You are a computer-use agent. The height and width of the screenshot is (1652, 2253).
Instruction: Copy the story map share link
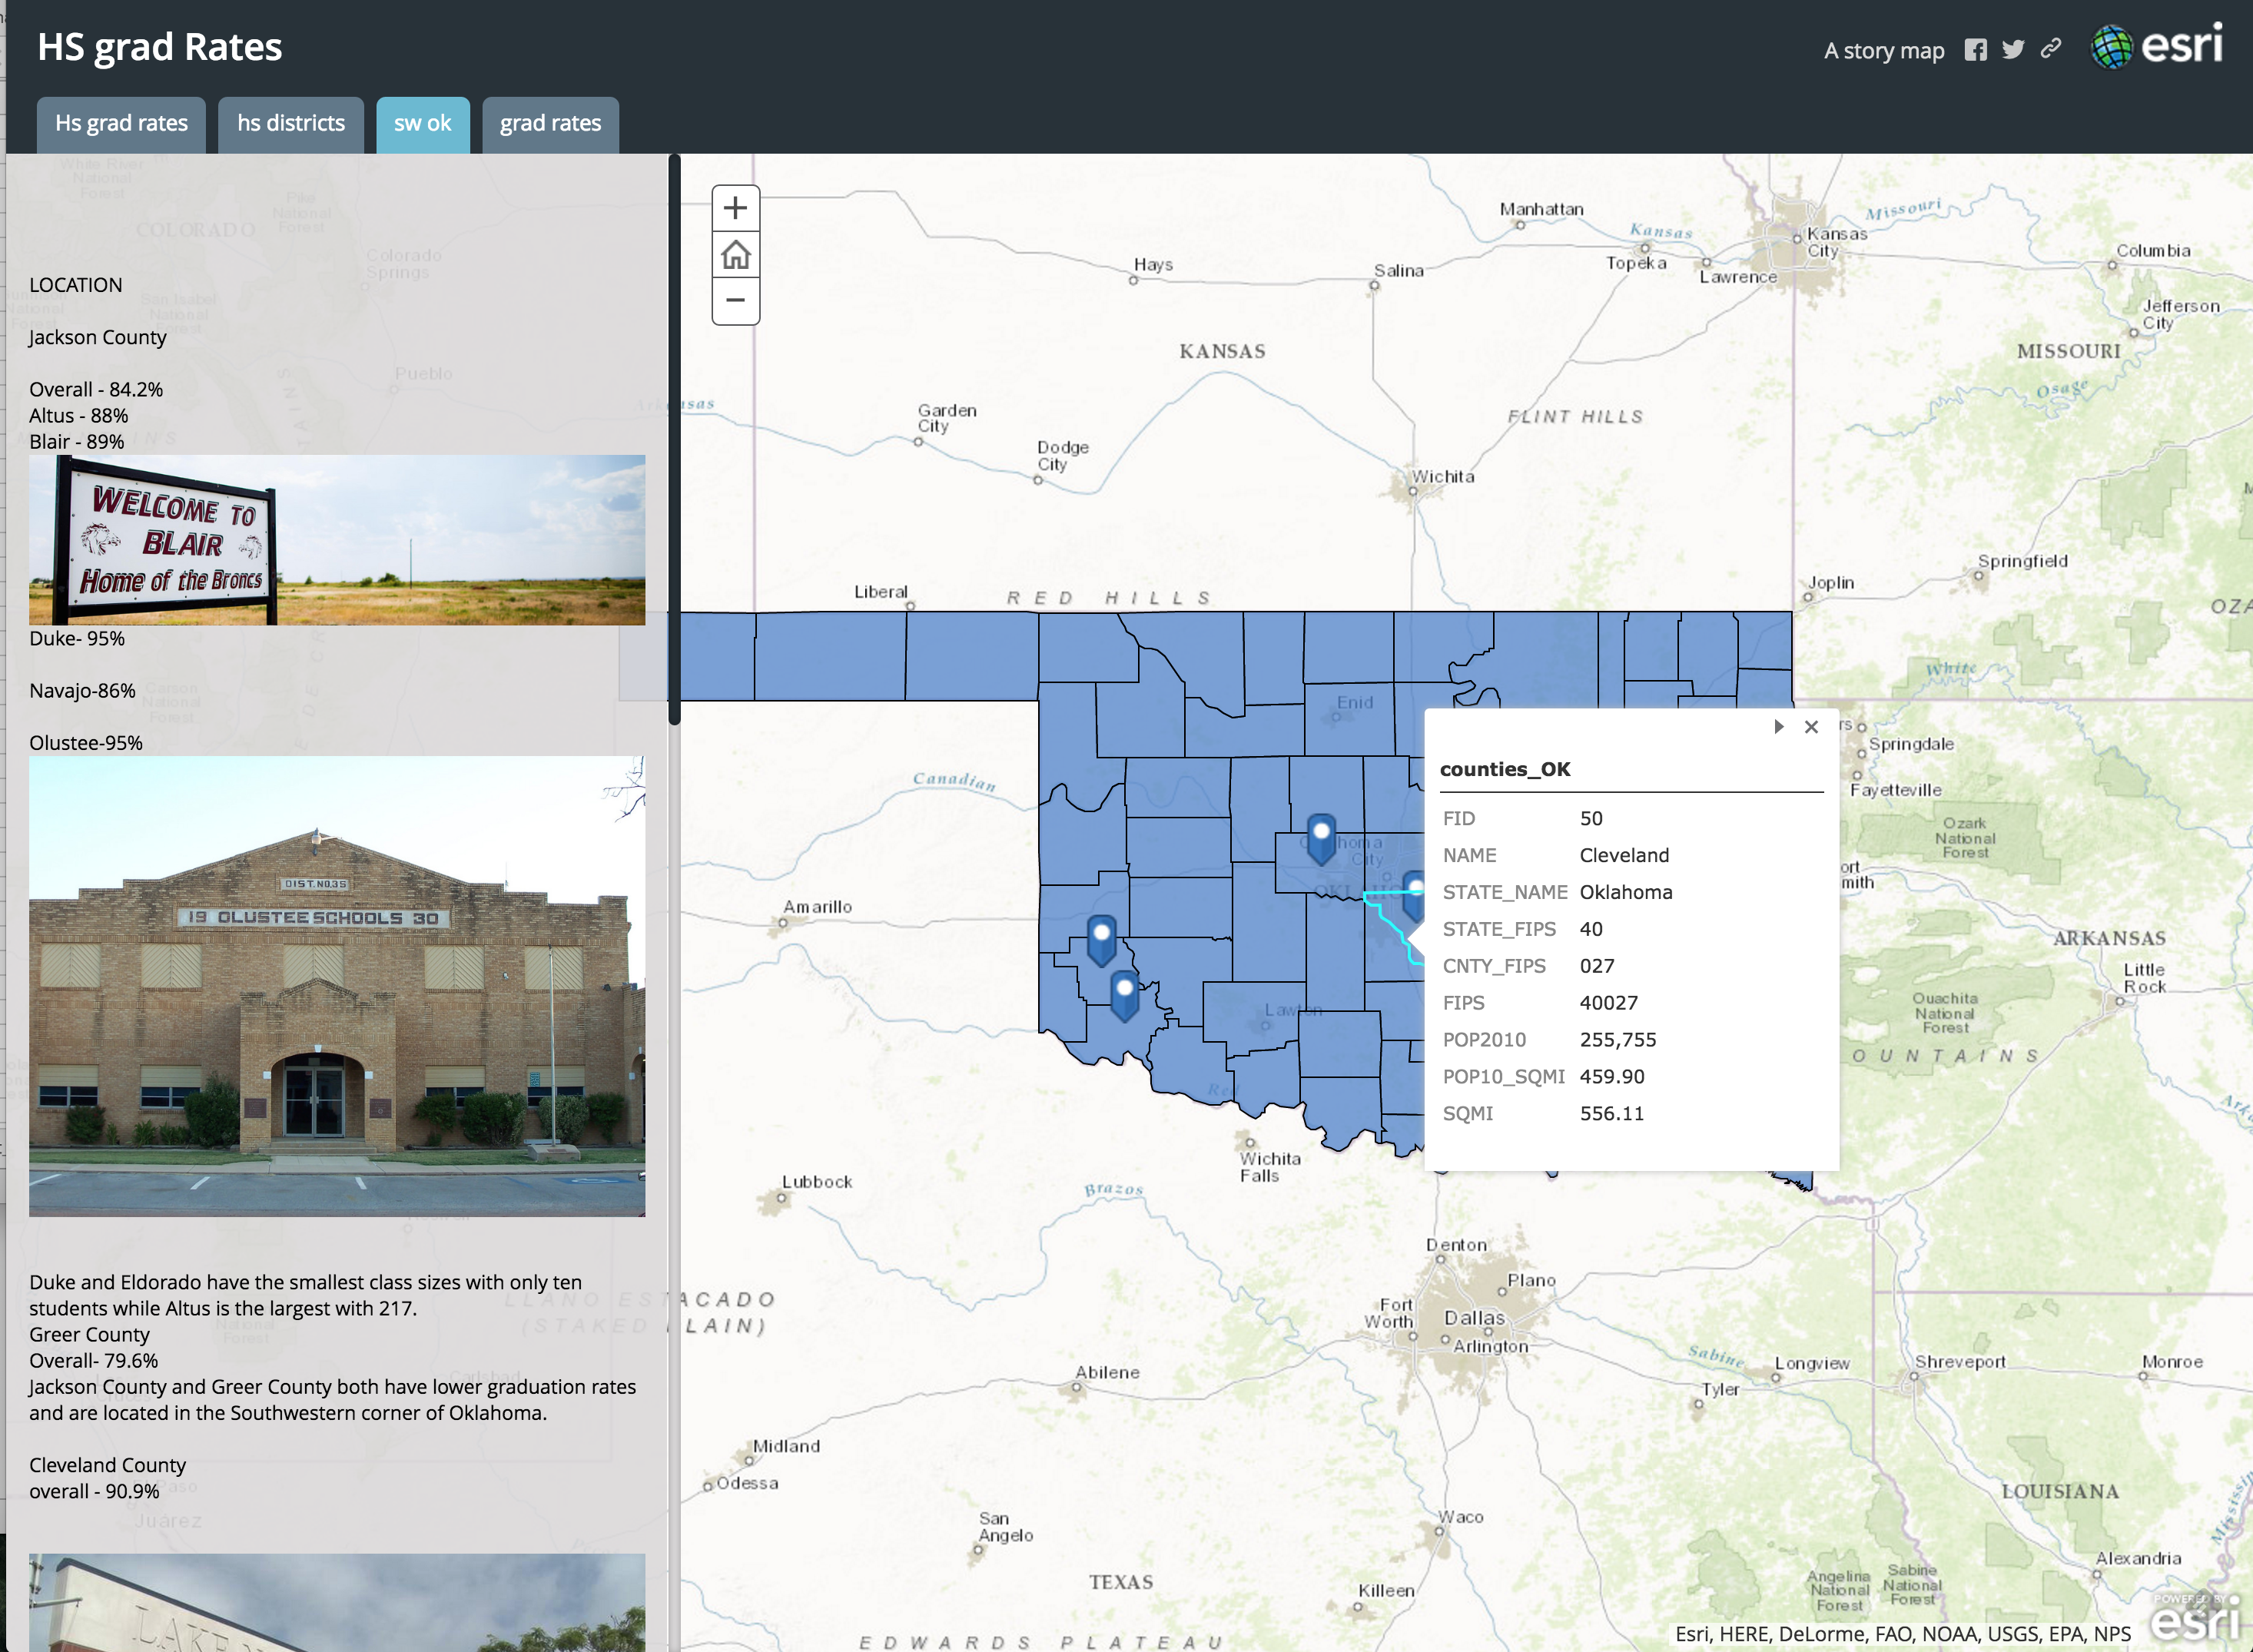point(2051,49)
